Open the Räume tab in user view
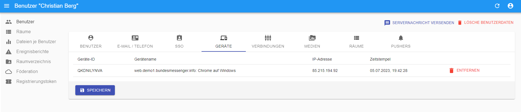521x112 pixels. click(357, 42)
